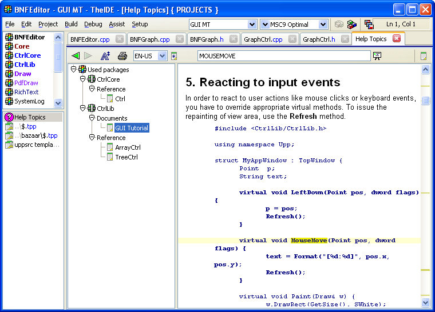The height and width of the screenshot is (312, 435).
Task: Click the MOUSEMOVE search input field
Action: pyautogui.click(x=283, y=56)
